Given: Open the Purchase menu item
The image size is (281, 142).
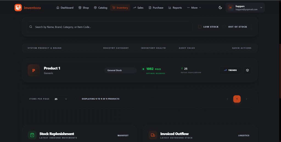Looking at the screenshot, I should pos(156,8).
